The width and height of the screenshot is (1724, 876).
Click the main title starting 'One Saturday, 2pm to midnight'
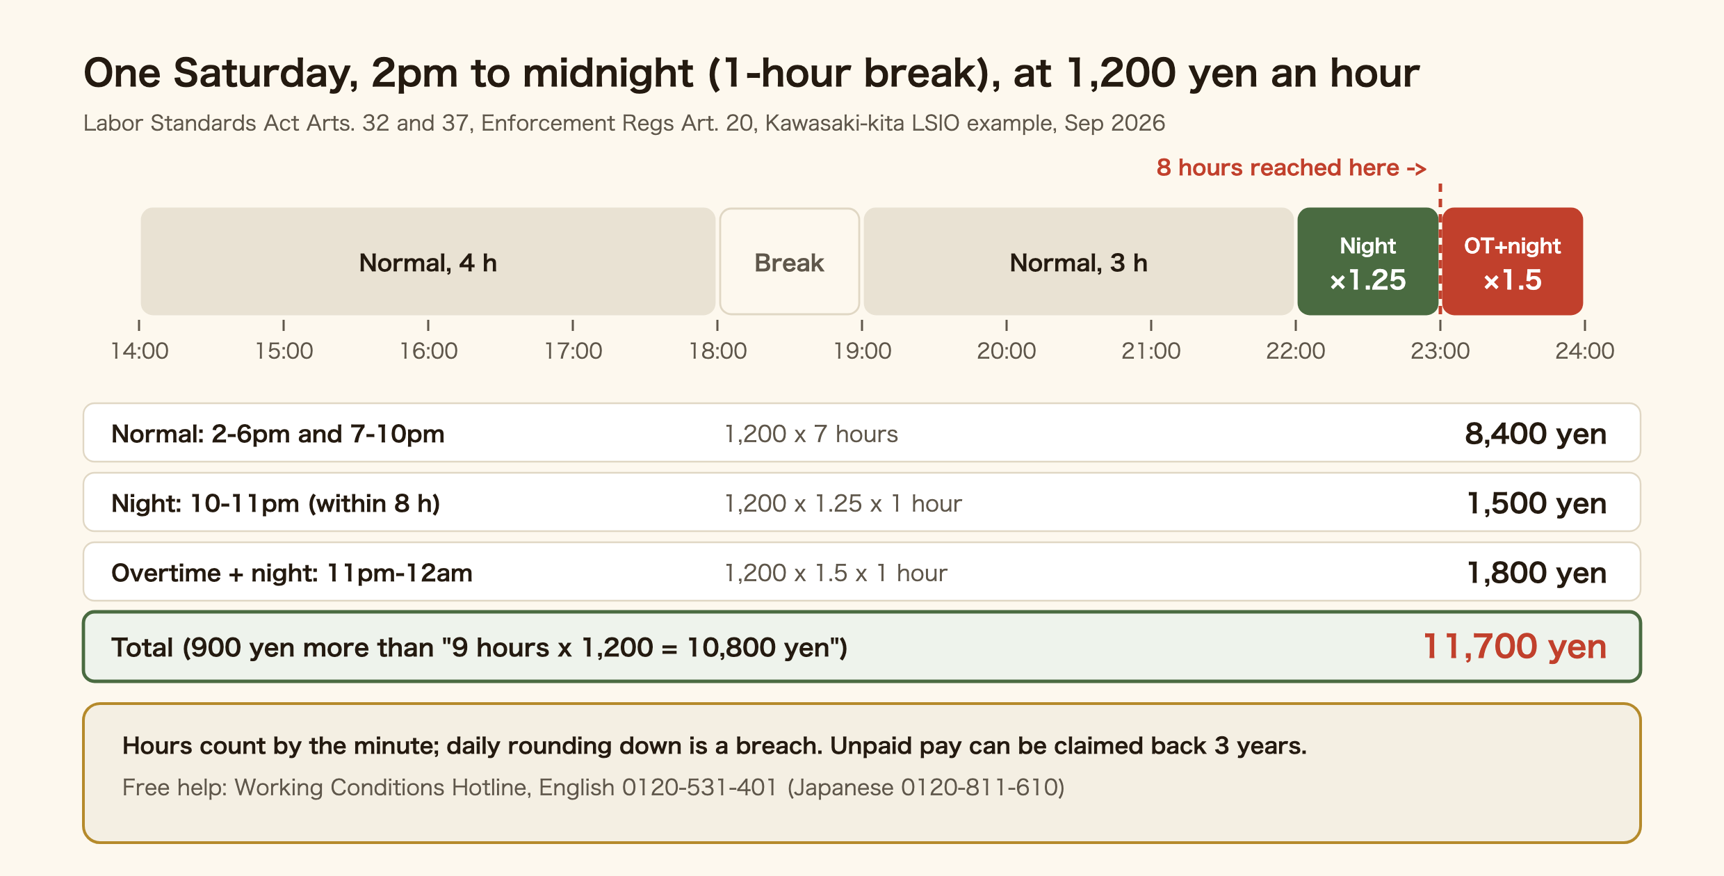751,73
